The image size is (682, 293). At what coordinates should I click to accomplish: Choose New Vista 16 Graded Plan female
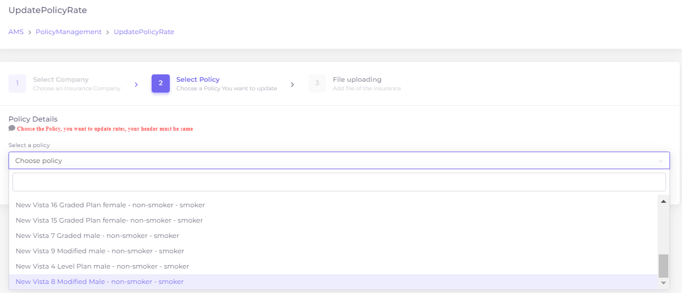pos(333,205)
